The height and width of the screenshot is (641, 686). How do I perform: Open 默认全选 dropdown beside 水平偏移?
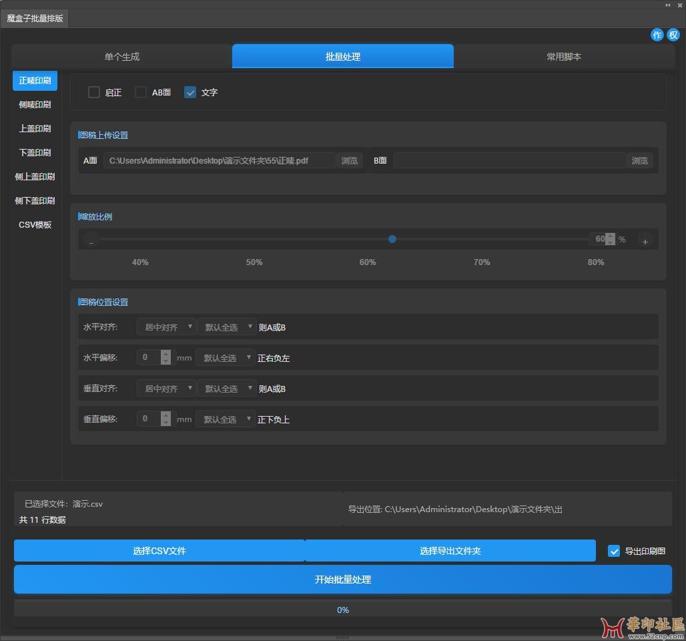click(225, 358)
